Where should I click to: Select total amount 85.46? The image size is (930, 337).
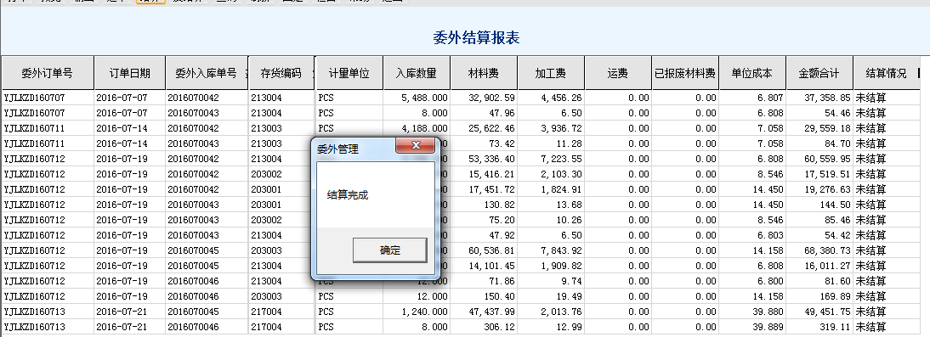coord(819,221)
